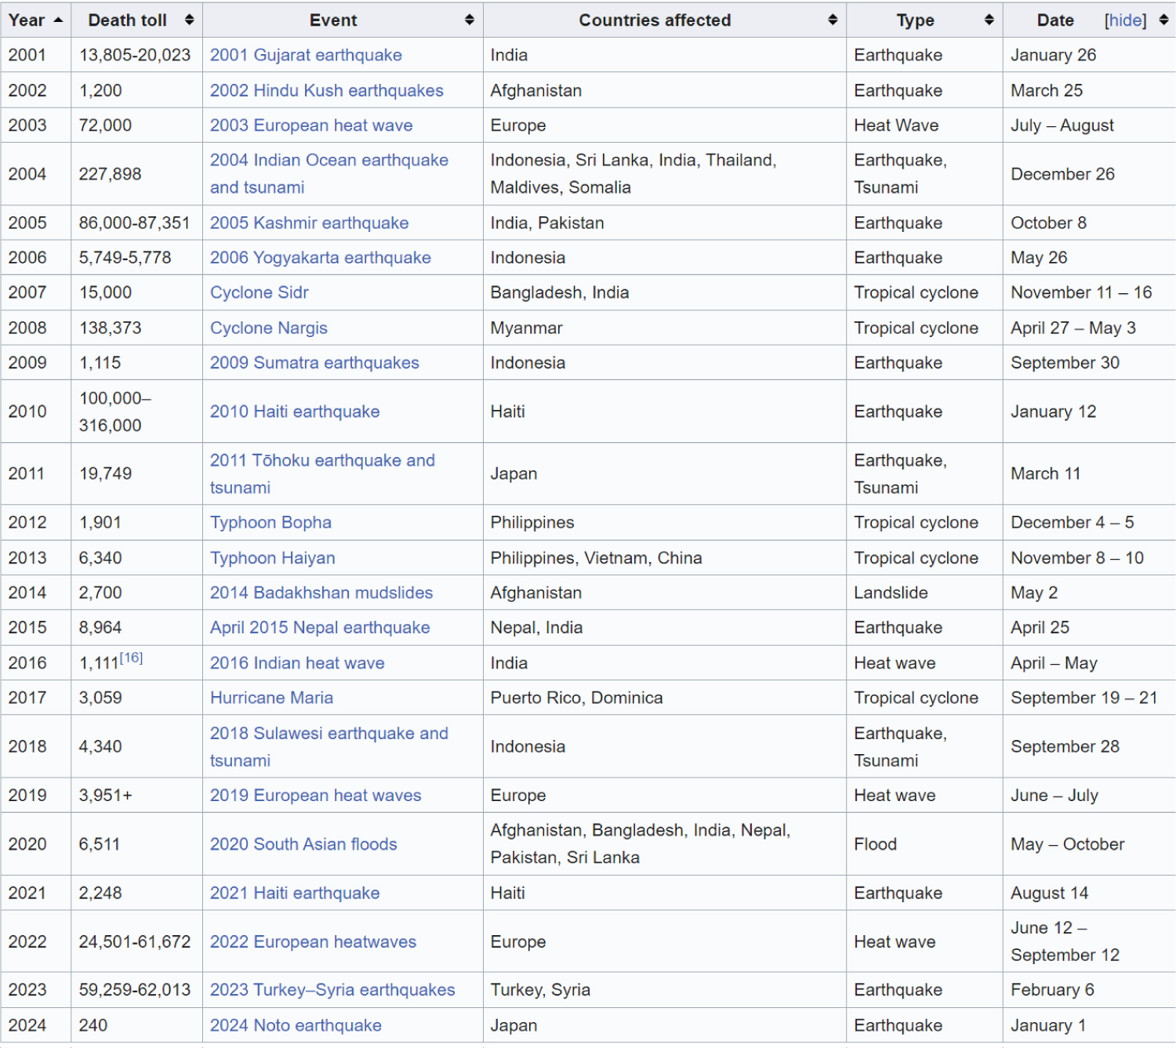Click the Death toll sort arrows
The image size is (1176, 1048).
pos(189,20)
